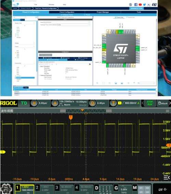
Task: Tap the trigger level T marker on right edge
Action: pos(169,145)
